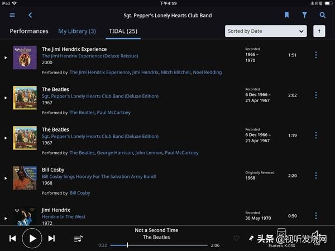Go back with the left chevron arrow
This screenshot has height=251, width=335.
(x=30, y=15)
